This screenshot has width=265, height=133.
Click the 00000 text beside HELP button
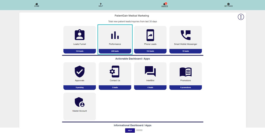pos(139,130)
